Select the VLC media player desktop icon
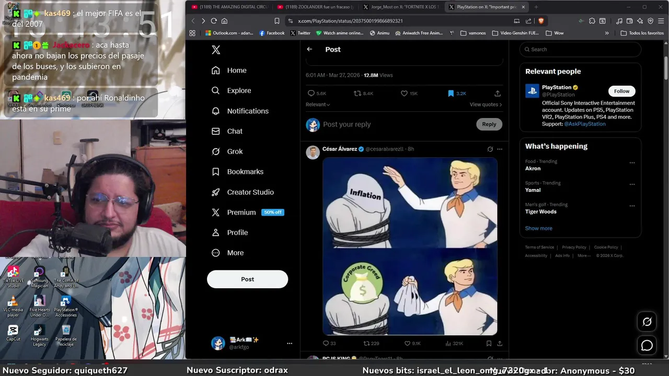 pyautogui.click(x=13, y=307)
